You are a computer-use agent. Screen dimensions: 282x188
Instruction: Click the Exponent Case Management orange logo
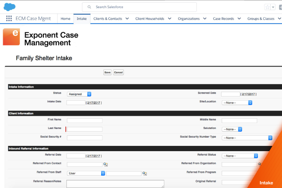[11, 37]
